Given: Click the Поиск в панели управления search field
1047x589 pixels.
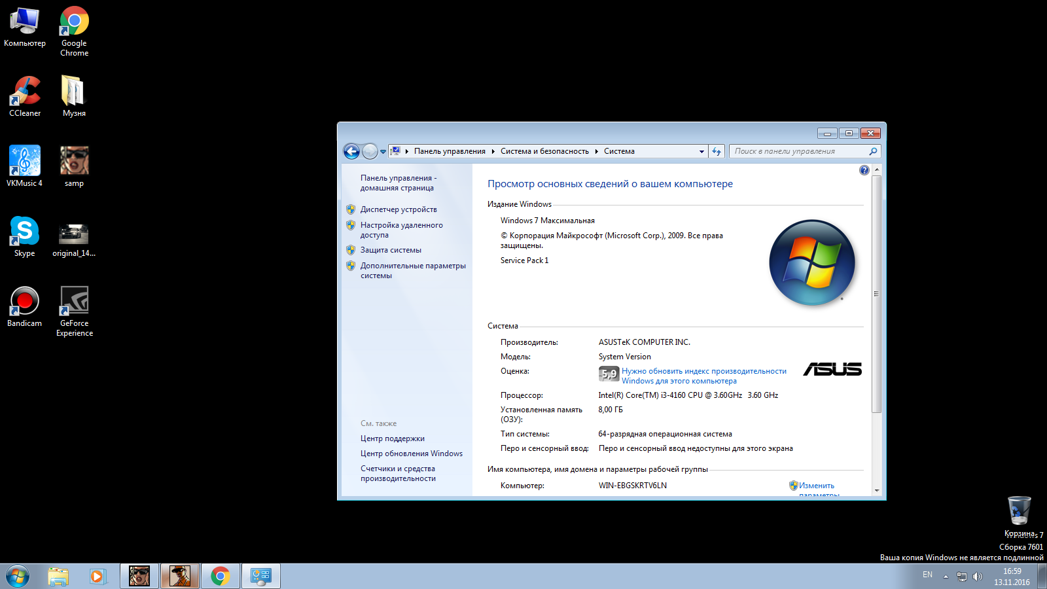Looking at the screenshot, I should coord(805,151).
